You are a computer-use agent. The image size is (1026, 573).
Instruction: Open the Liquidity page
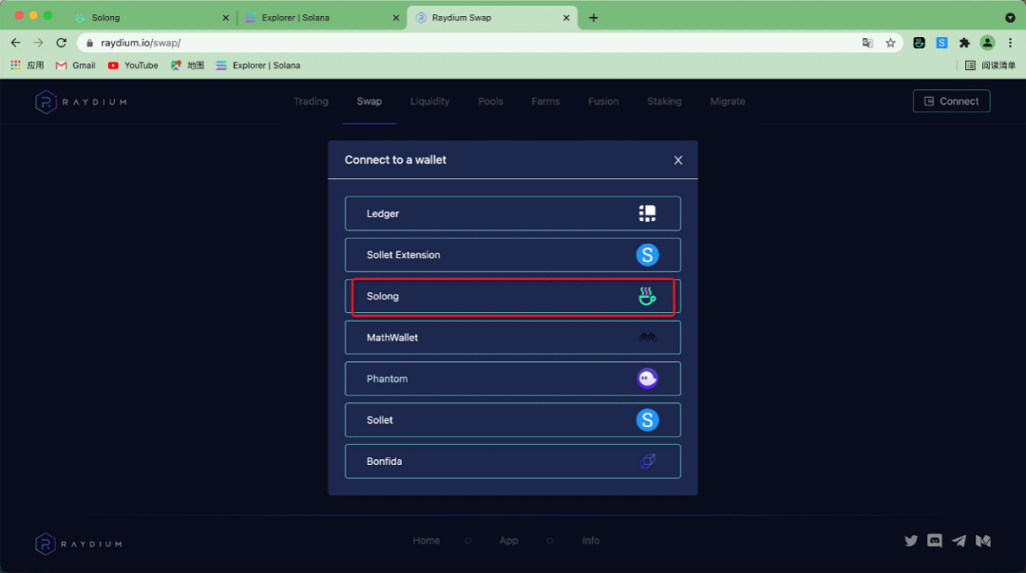430,102
